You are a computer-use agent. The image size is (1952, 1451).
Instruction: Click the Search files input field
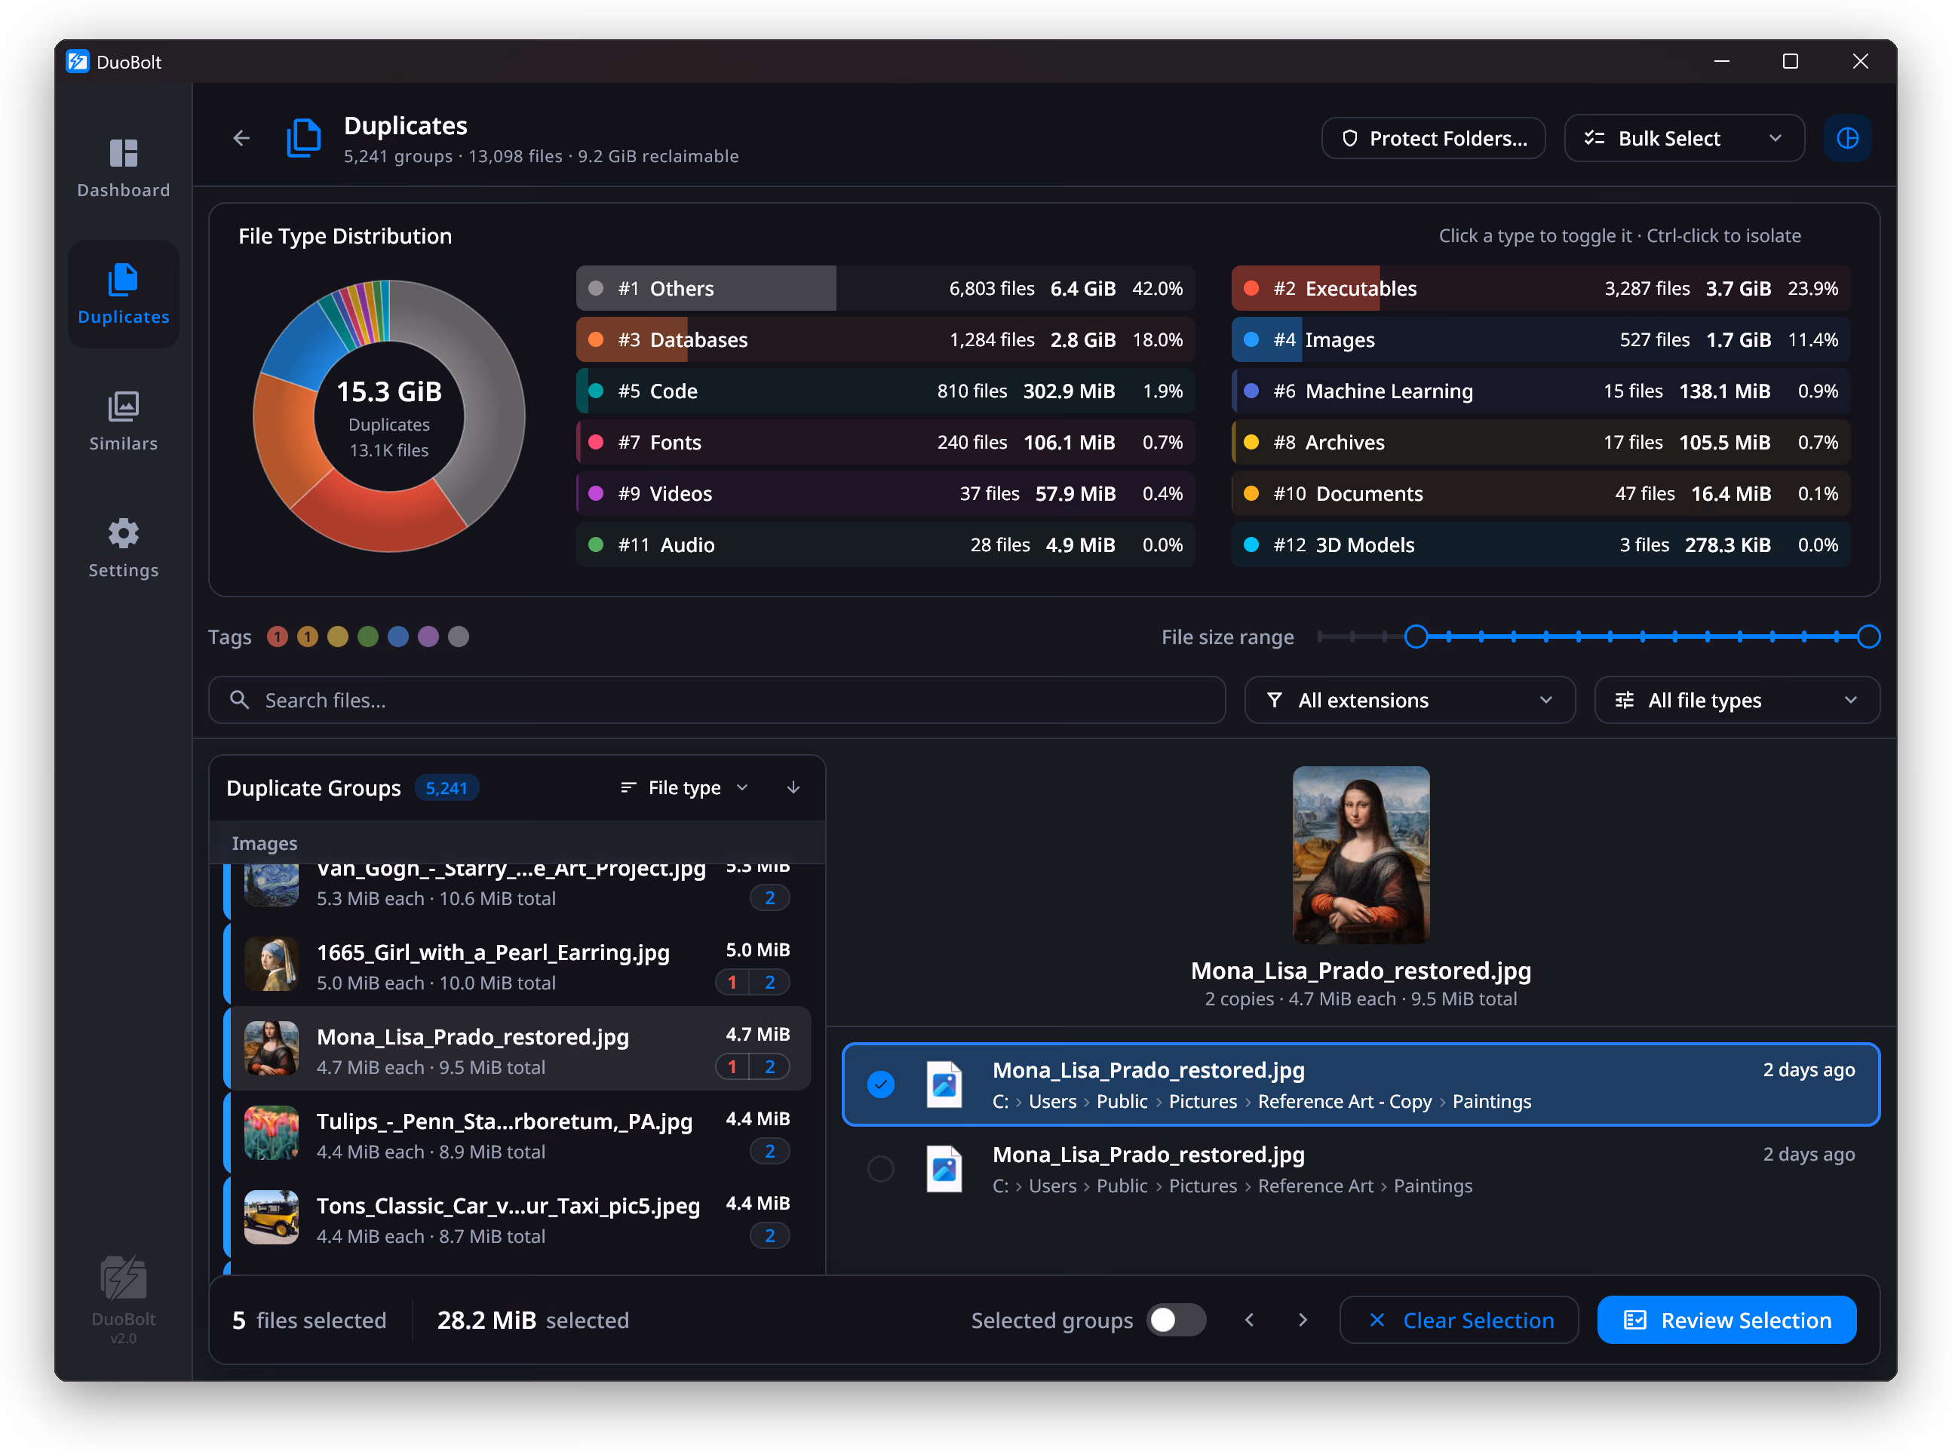tap(716, 700)
